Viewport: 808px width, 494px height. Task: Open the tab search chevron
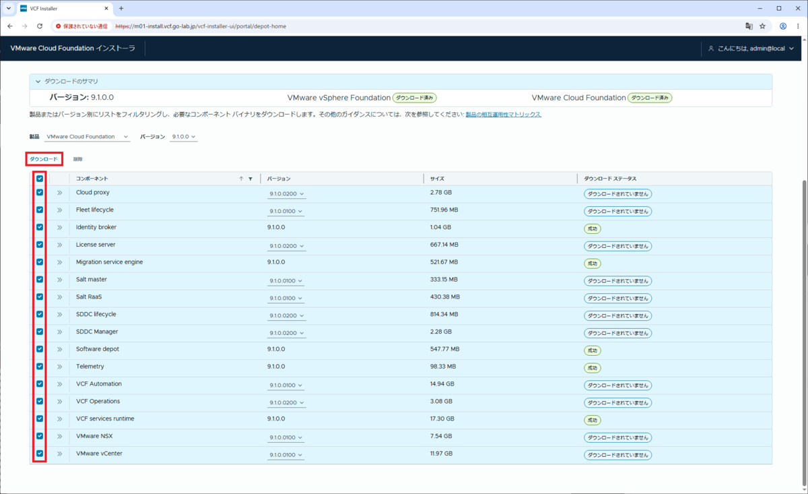(8, 9)
